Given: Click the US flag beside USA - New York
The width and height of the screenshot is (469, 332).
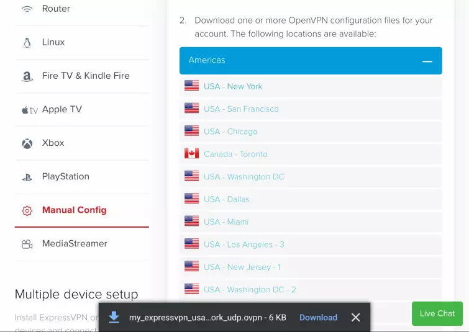Looking at the screenshot, I should 191,86.
